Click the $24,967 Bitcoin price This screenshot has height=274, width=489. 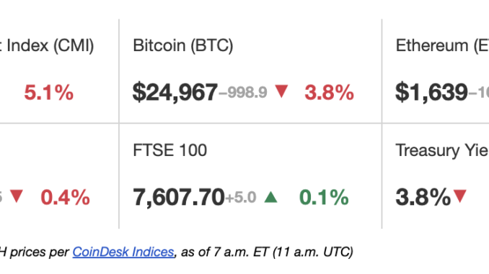click(x=175, y=92)
